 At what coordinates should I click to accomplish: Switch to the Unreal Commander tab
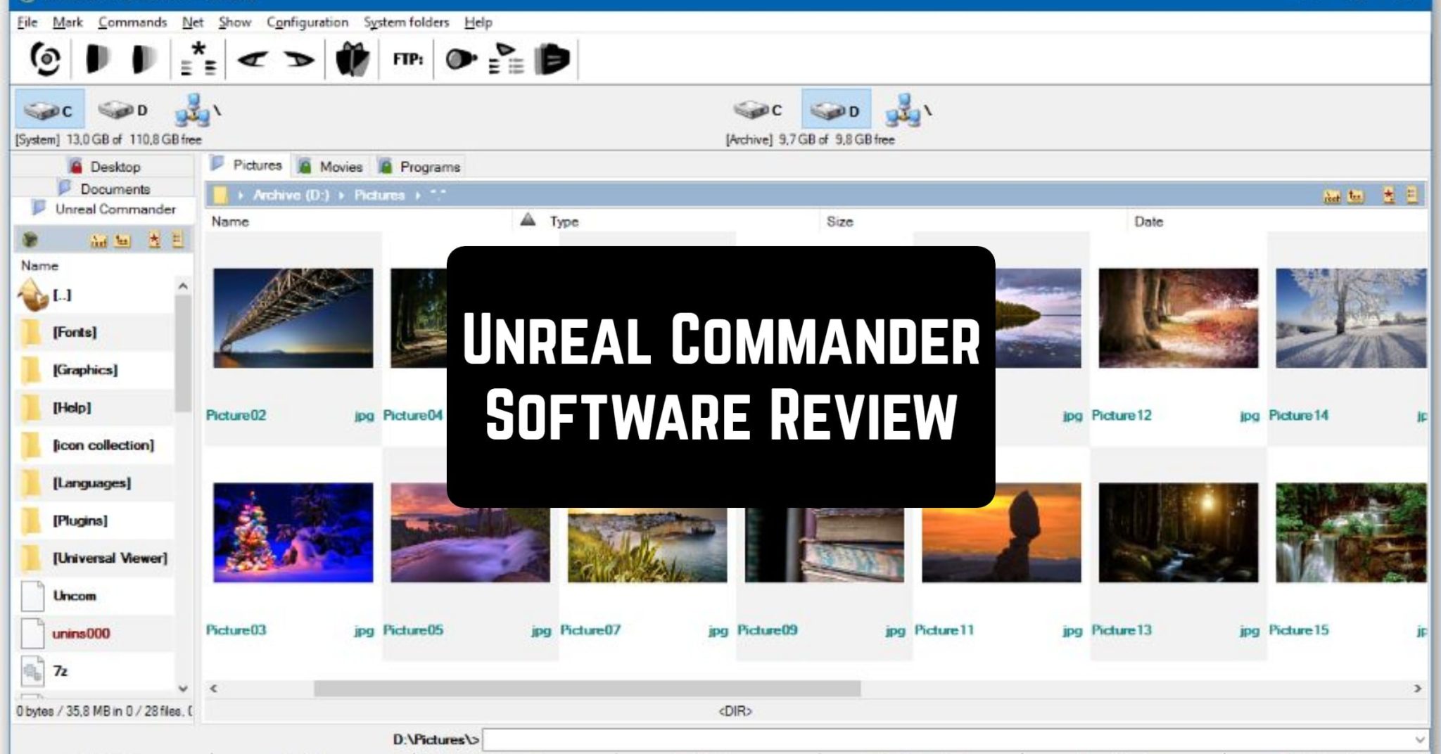(x=104, y=209)
